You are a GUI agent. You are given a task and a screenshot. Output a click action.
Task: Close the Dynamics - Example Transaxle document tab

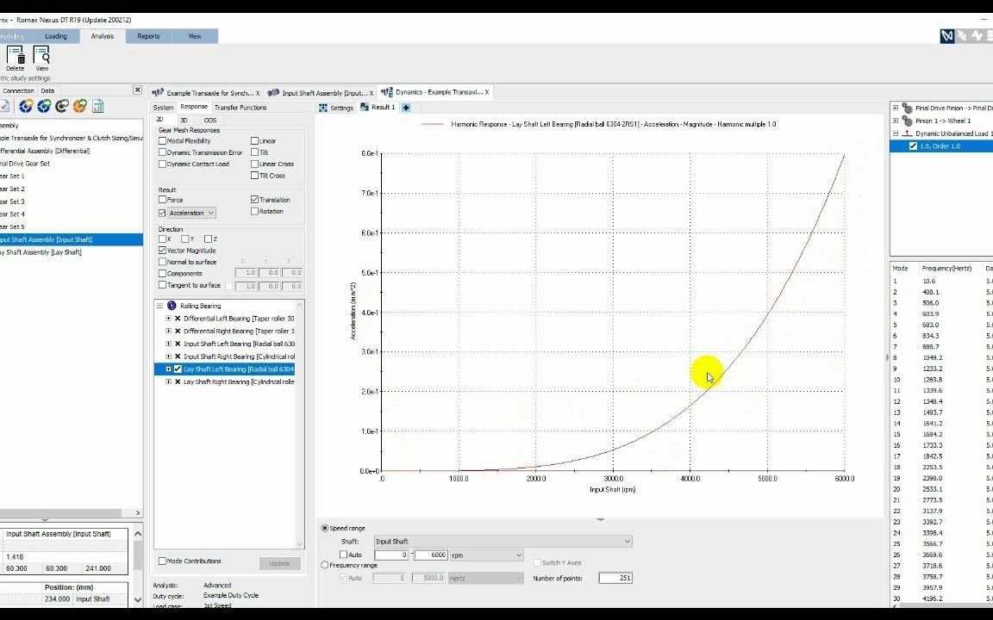click(x=486, y=92)
